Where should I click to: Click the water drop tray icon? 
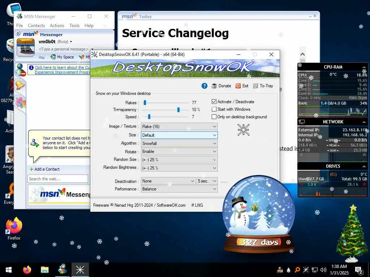(x=288, y=270)
